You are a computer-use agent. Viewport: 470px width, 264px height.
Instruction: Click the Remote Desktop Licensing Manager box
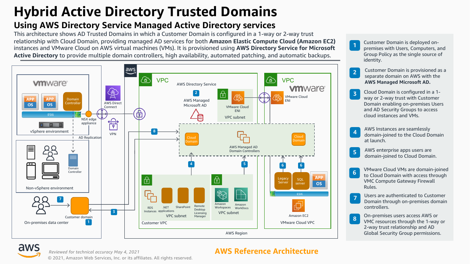click(199, 196)
